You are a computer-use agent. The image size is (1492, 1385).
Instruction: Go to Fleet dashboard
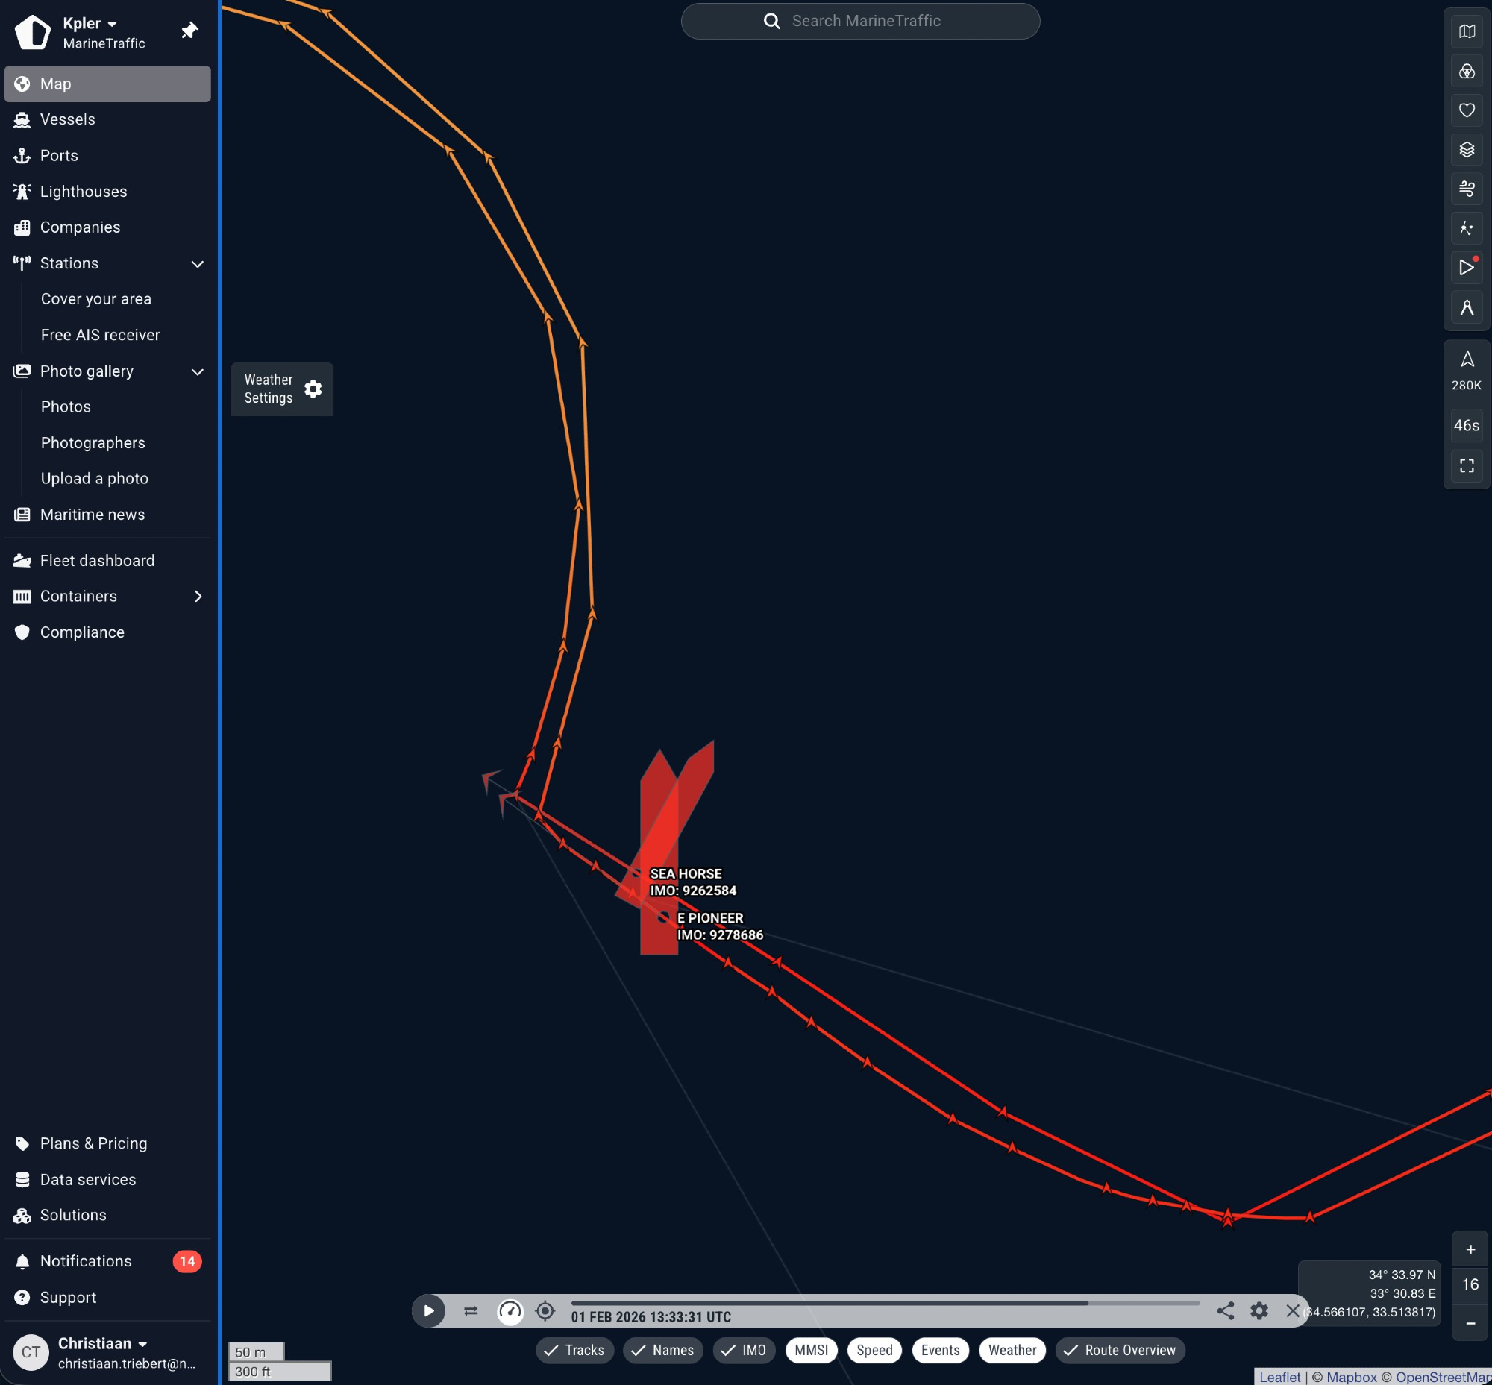coord(97,561)
